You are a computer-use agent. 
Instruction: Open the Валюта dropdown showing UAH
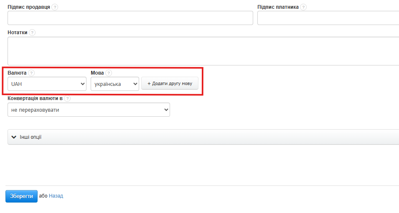click(x=47, y=84)
